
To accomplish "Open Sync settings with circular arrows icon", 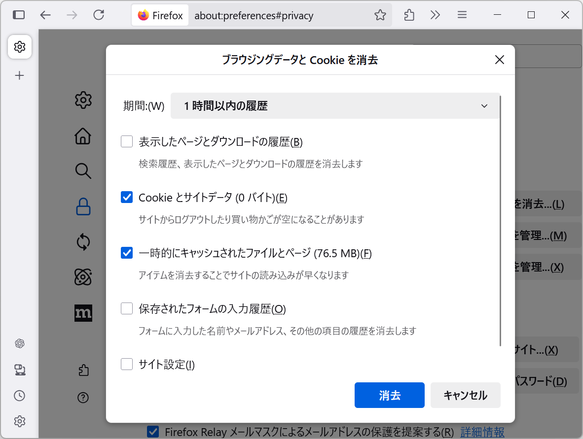I will tap(83, 242).
